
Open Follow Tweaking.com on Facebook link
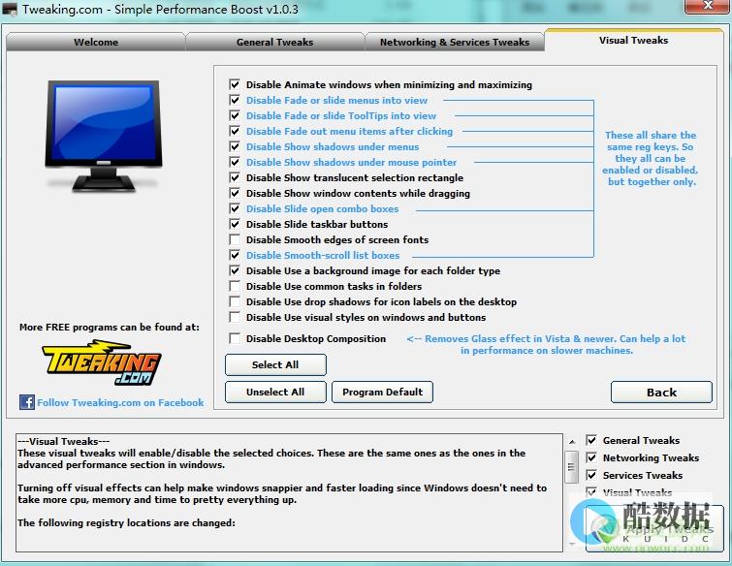click(120, 402)
